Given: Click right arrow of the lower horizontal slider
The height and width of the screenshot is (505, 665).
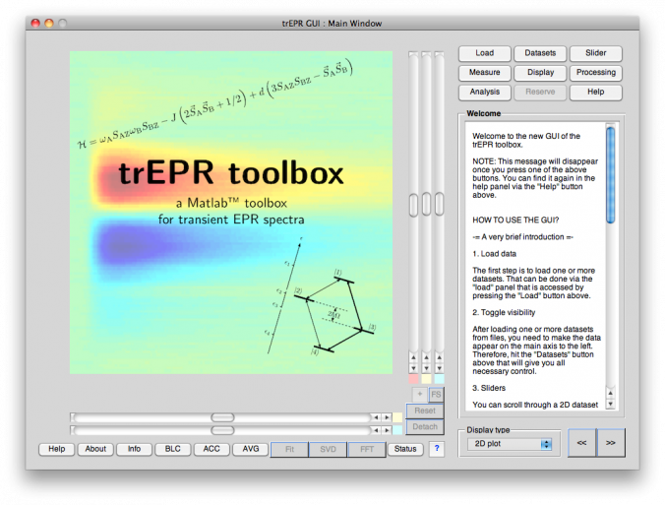Looking at the screenshot, I should pyautogui.click(x=387, y=430).
